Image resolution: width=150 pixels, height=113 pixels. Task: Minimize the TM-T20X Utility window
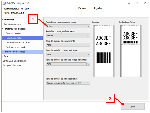pos(129,3)
